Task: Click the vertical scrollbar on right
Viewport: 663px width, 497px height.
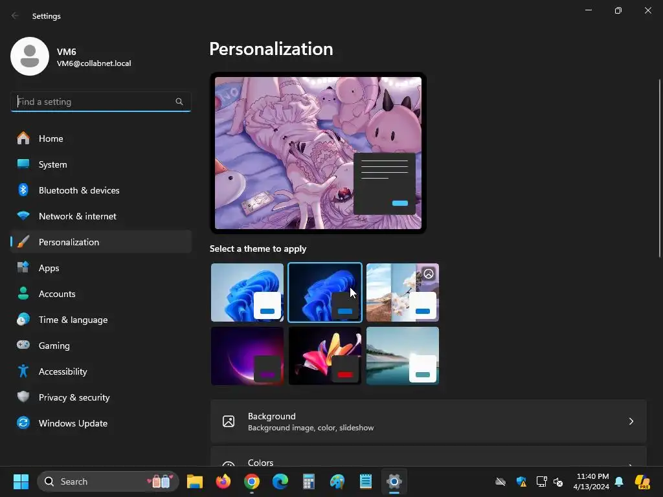Action: [660, 168]
